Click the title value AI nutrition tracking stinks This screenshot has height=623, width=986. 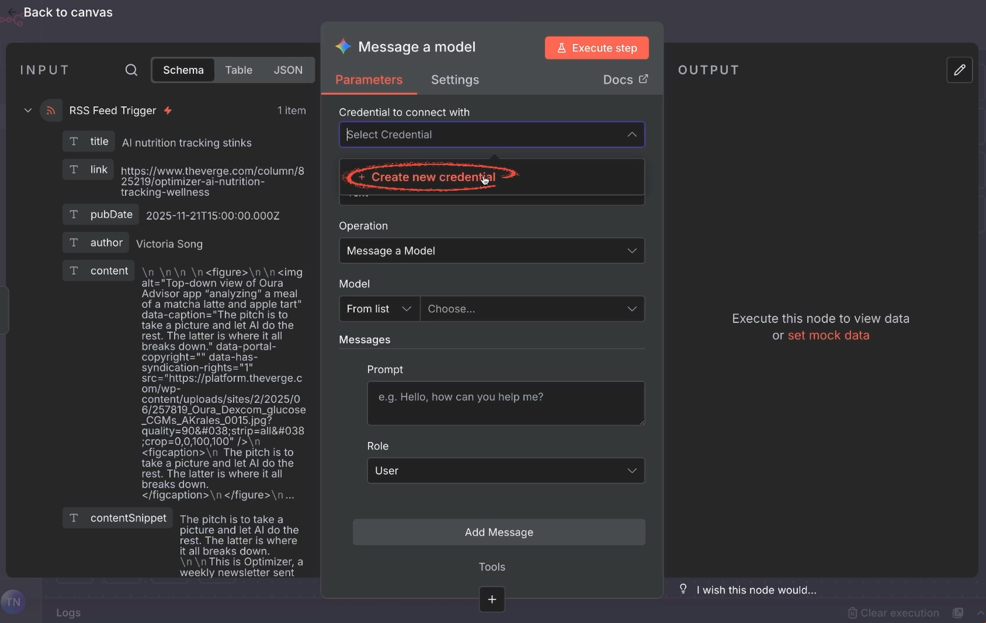point(187,142)
